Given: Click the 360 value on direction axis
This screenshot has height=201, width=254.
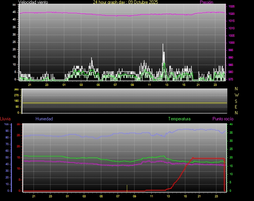Looking at the screenshot, I should [x=16, y=90].
